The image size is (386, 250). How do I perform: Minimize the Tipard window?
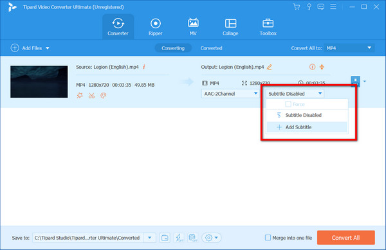click(353, 7)
